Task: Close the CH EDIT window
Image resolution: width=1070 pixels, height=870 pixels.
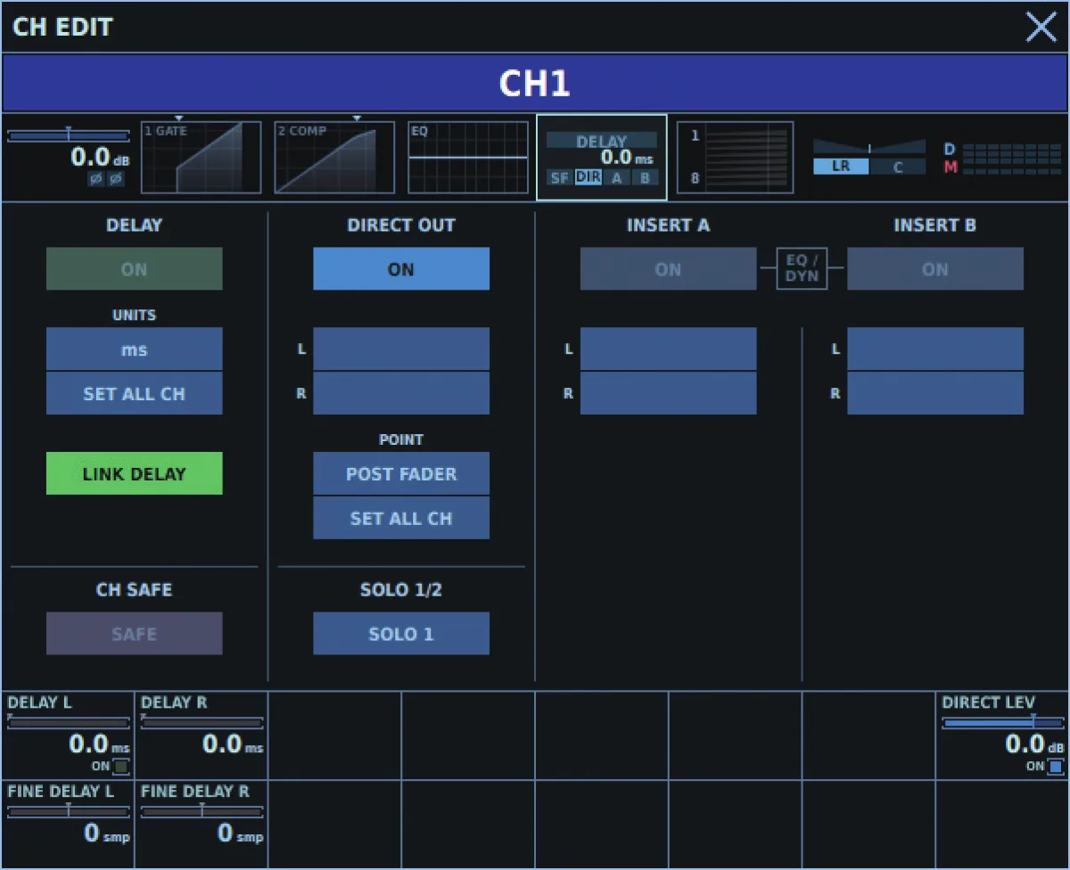Action: click(1041, 27)
